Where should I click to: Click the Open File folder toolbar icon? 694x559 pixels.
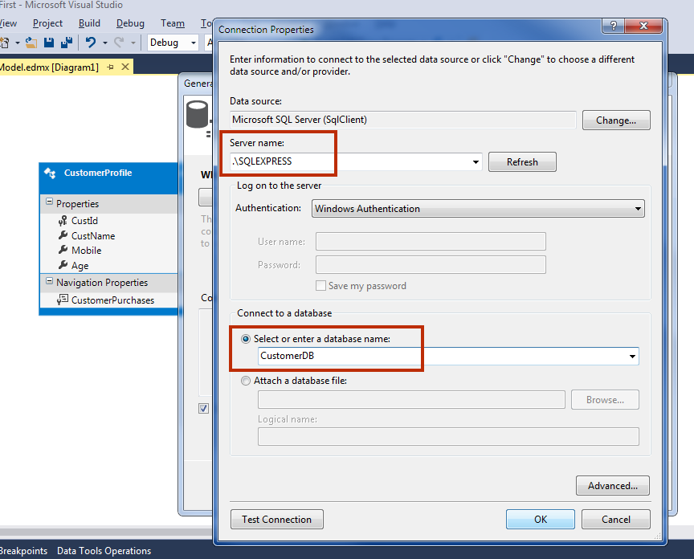[31, 43]
